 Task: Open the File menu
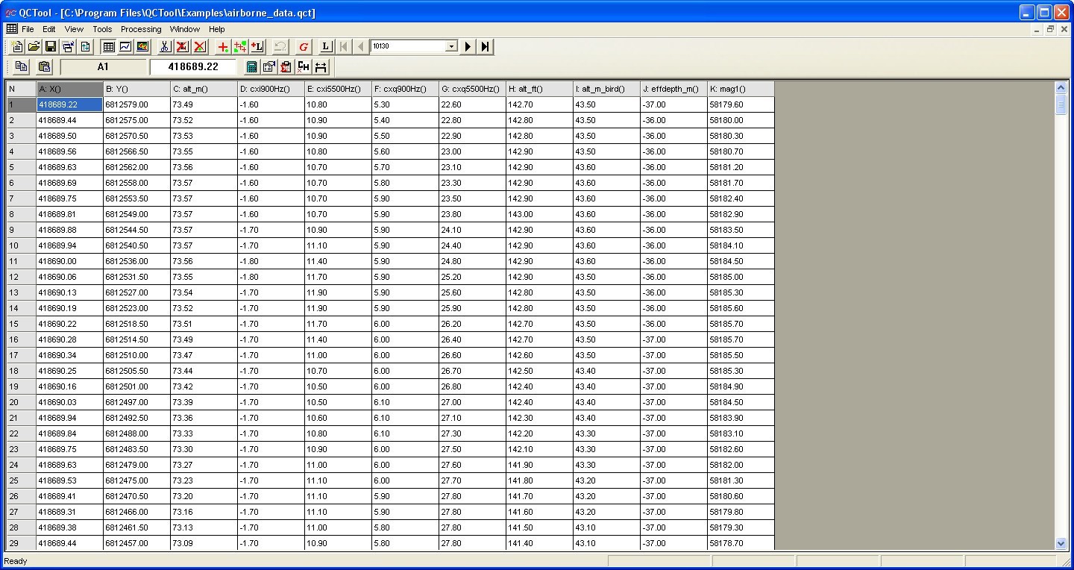click(28, 29)
